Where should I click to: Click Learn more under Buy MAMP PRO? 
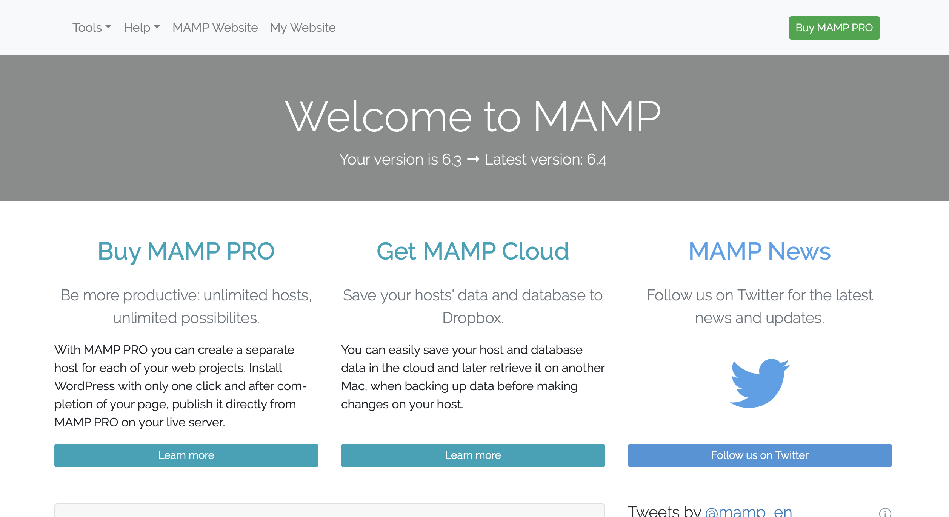(186, 455)
